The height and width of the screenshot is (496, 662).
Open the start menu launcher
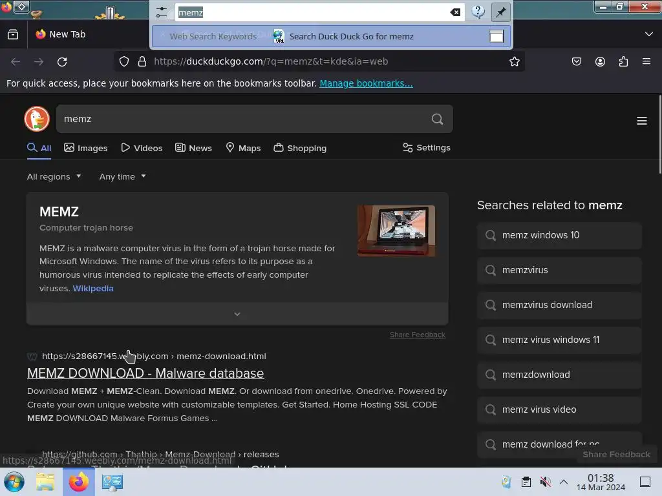(14, 482)
